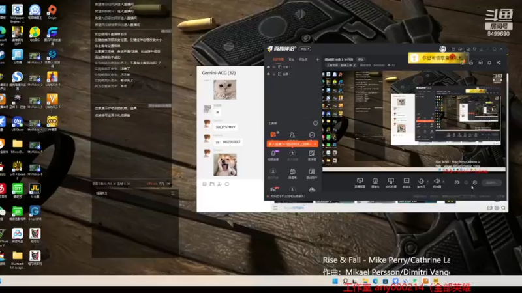Close the orange multi-person promo banner
Screen dimensions: 522x293
315,144
